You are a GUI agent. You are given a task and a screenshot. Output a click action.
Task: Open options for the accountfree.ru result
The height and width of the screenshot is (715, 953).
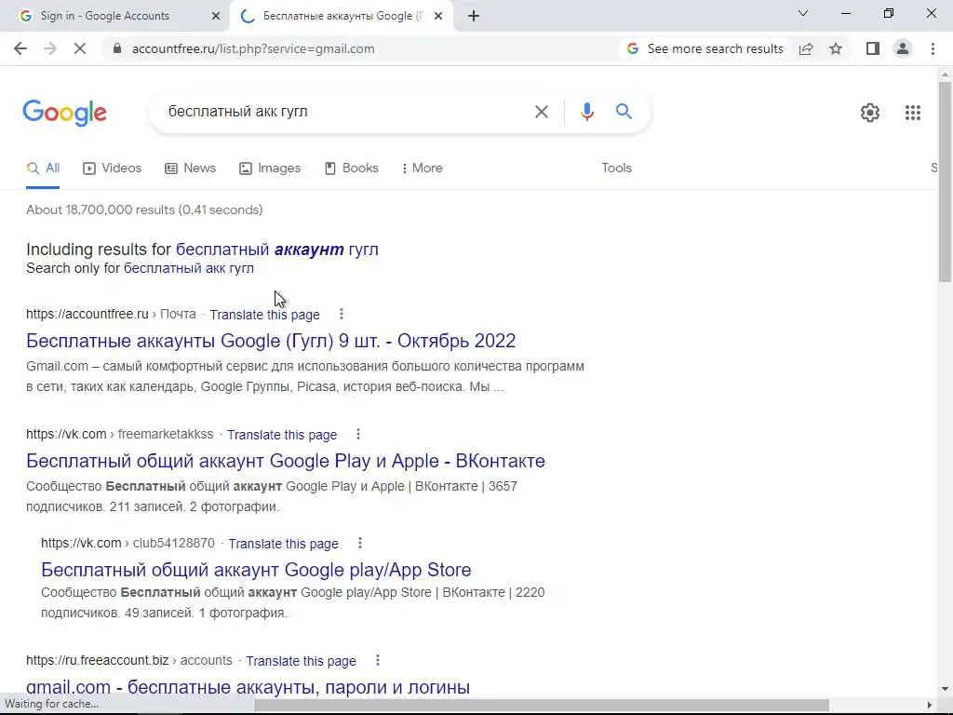[x=342, y=314]
